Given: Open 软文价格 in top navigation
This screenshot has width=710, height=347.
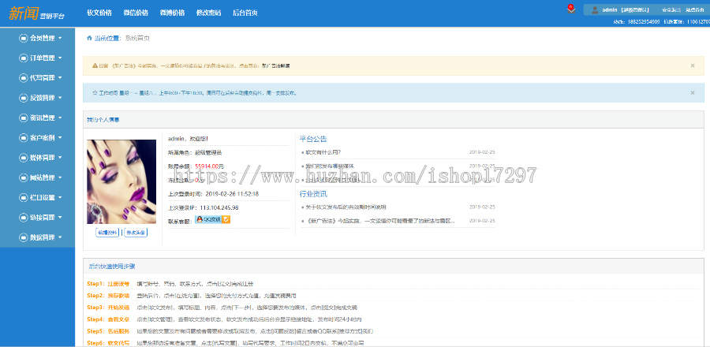Looking at the screenshot, I should 99,13.
